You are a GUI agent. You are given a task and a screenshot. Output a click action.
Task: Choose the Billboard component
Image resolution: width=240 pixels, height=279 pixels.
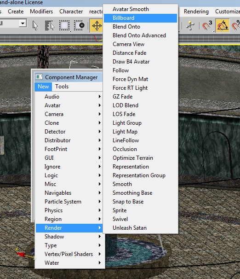[x=140, y=18]
